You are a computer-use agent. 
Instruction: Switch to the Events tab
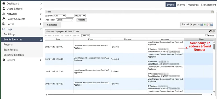tap(171, 5)
